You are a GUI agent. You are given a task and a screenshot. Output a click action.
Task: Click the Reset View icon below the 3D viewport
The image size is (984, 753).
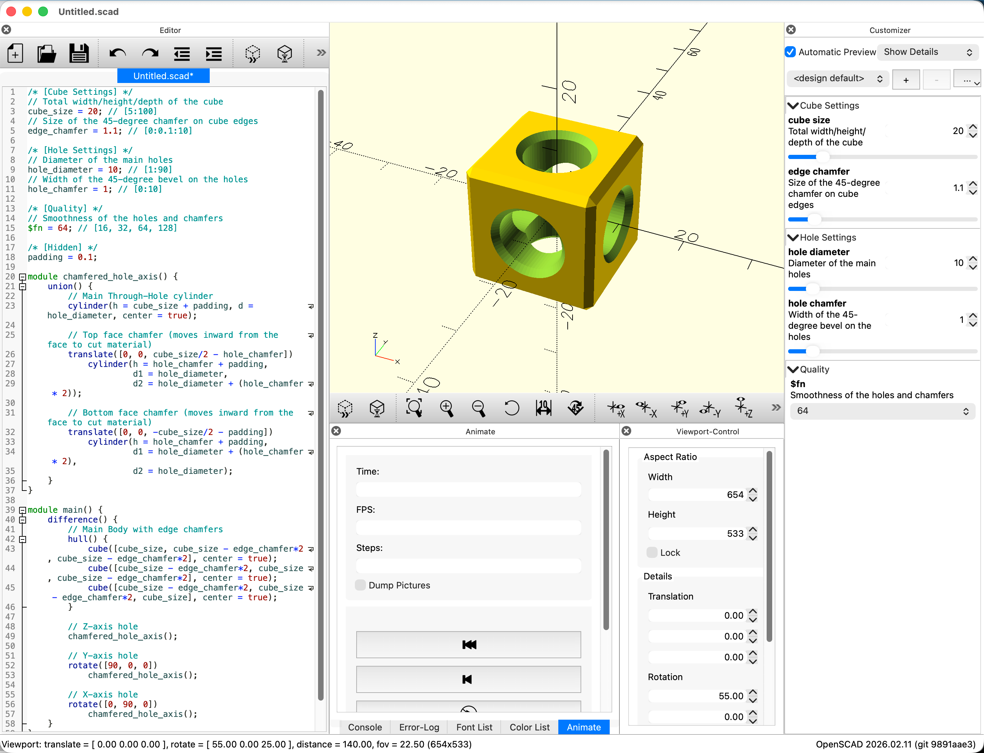click(511, 408)
